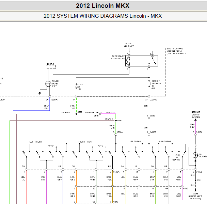Image resolution: width=207 pixels, height=204 pixels.
Task: Select the 'LEFT REAR' switch group label
Action: pos(135,141)
